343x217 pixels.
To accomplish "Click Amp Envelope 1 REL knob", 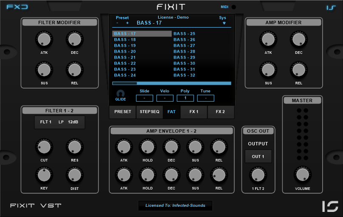I will (219, 147).
